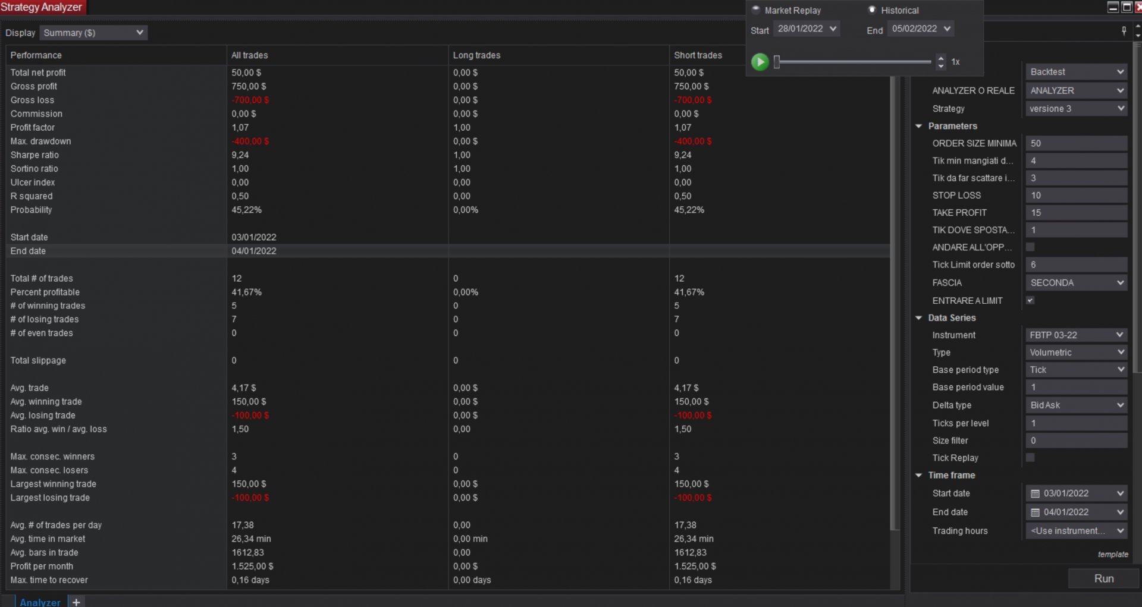Toggle the ENTRARE A LIMIT checkbox
The height and width of the screenshot is (607, 1142).
(x=1030, y=300)
